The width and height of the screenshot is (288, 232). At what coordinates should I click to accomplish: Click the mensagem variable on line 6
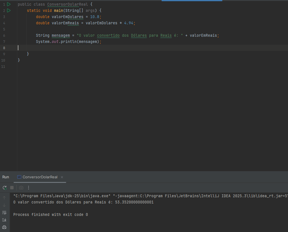click(61, 35)
